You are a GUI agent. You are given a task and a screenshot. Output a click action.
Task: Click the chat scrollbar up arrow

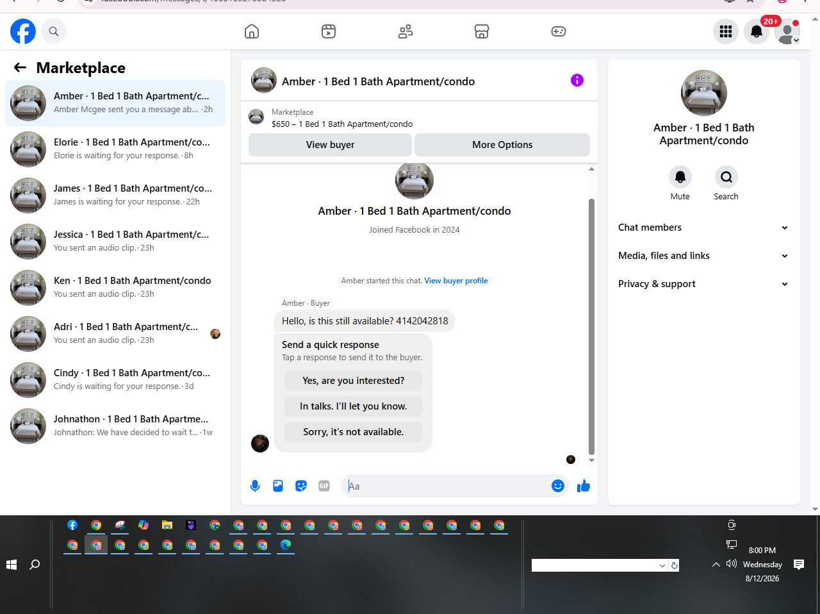(591, 169)
